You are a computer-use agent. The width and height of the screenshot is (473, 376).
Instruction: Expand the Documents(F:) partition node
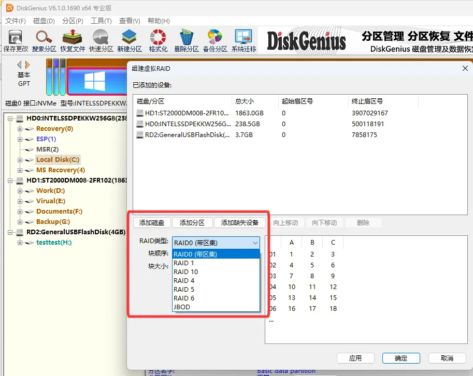pos(20,212)
